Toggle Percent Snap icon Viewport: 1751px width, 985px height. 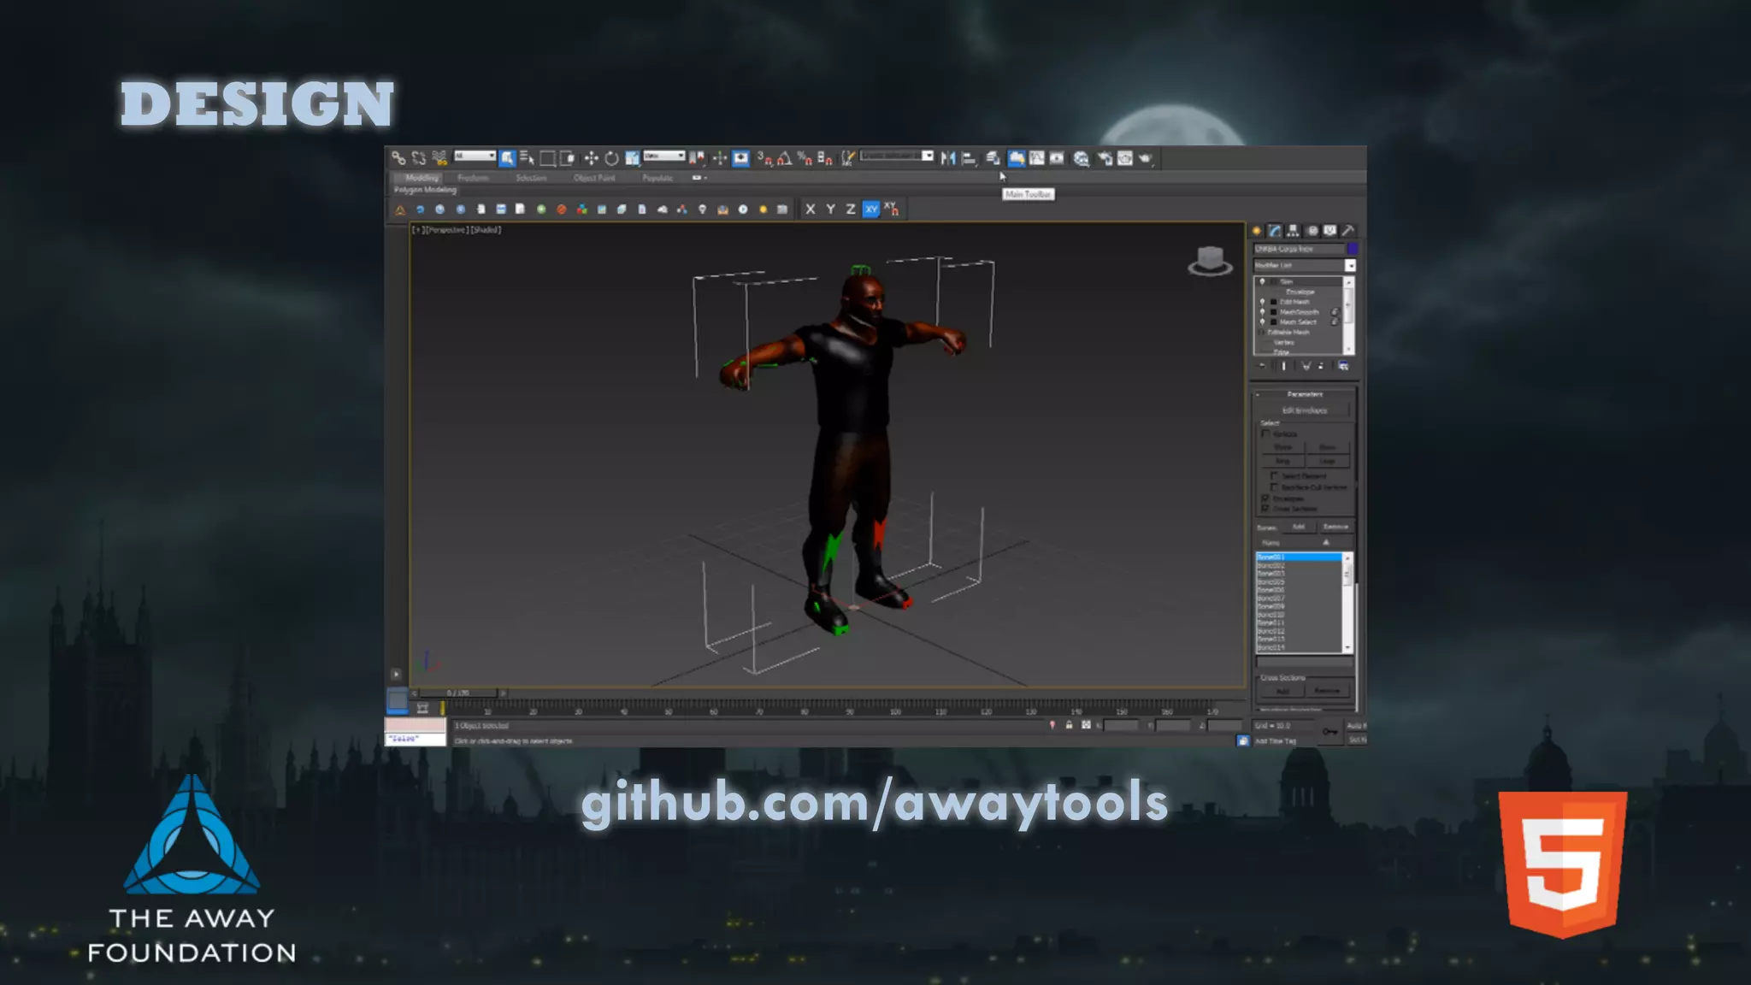coord(805,158)
